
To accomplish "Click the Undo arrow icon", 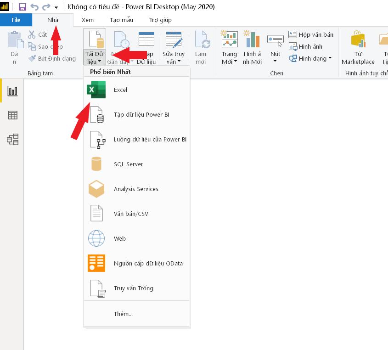I will click(34, 7).
